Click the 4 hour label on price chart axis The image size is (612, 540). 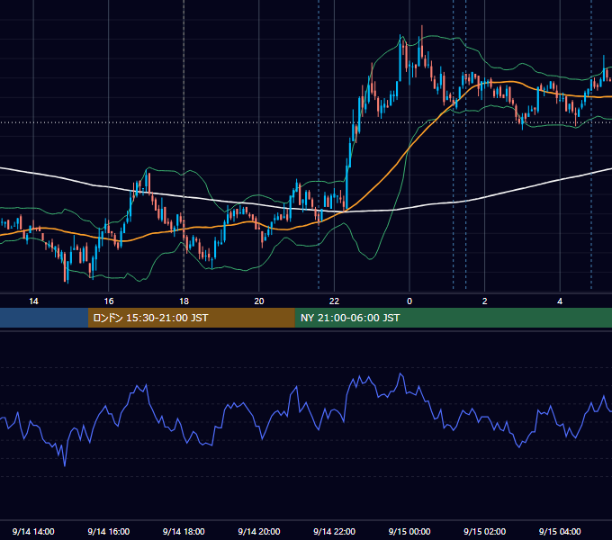(560, 301)
